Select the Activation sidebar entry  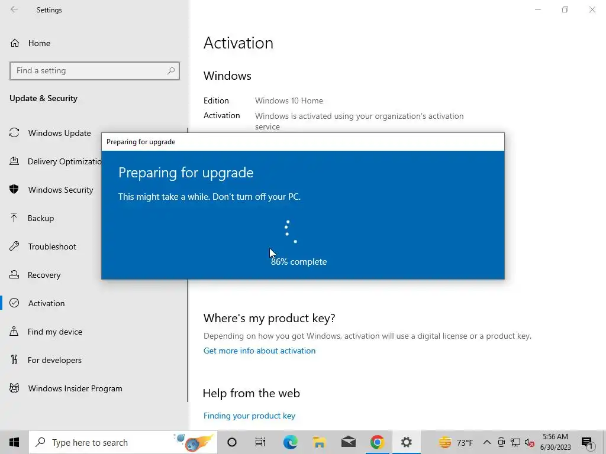click(x=46, y=303)
